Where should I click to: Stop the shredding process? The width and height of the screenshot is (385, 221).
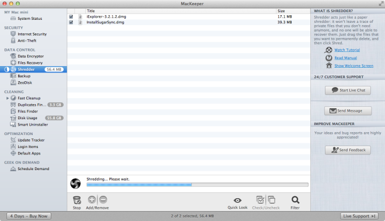(x=77, y=202)
